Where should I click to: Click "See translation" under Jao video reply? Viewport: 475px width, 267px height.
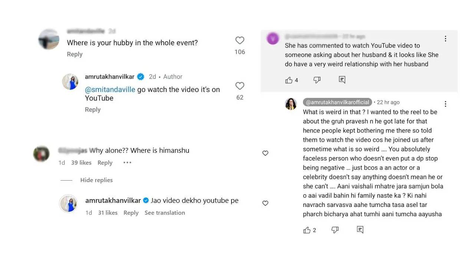pos(165,213)
